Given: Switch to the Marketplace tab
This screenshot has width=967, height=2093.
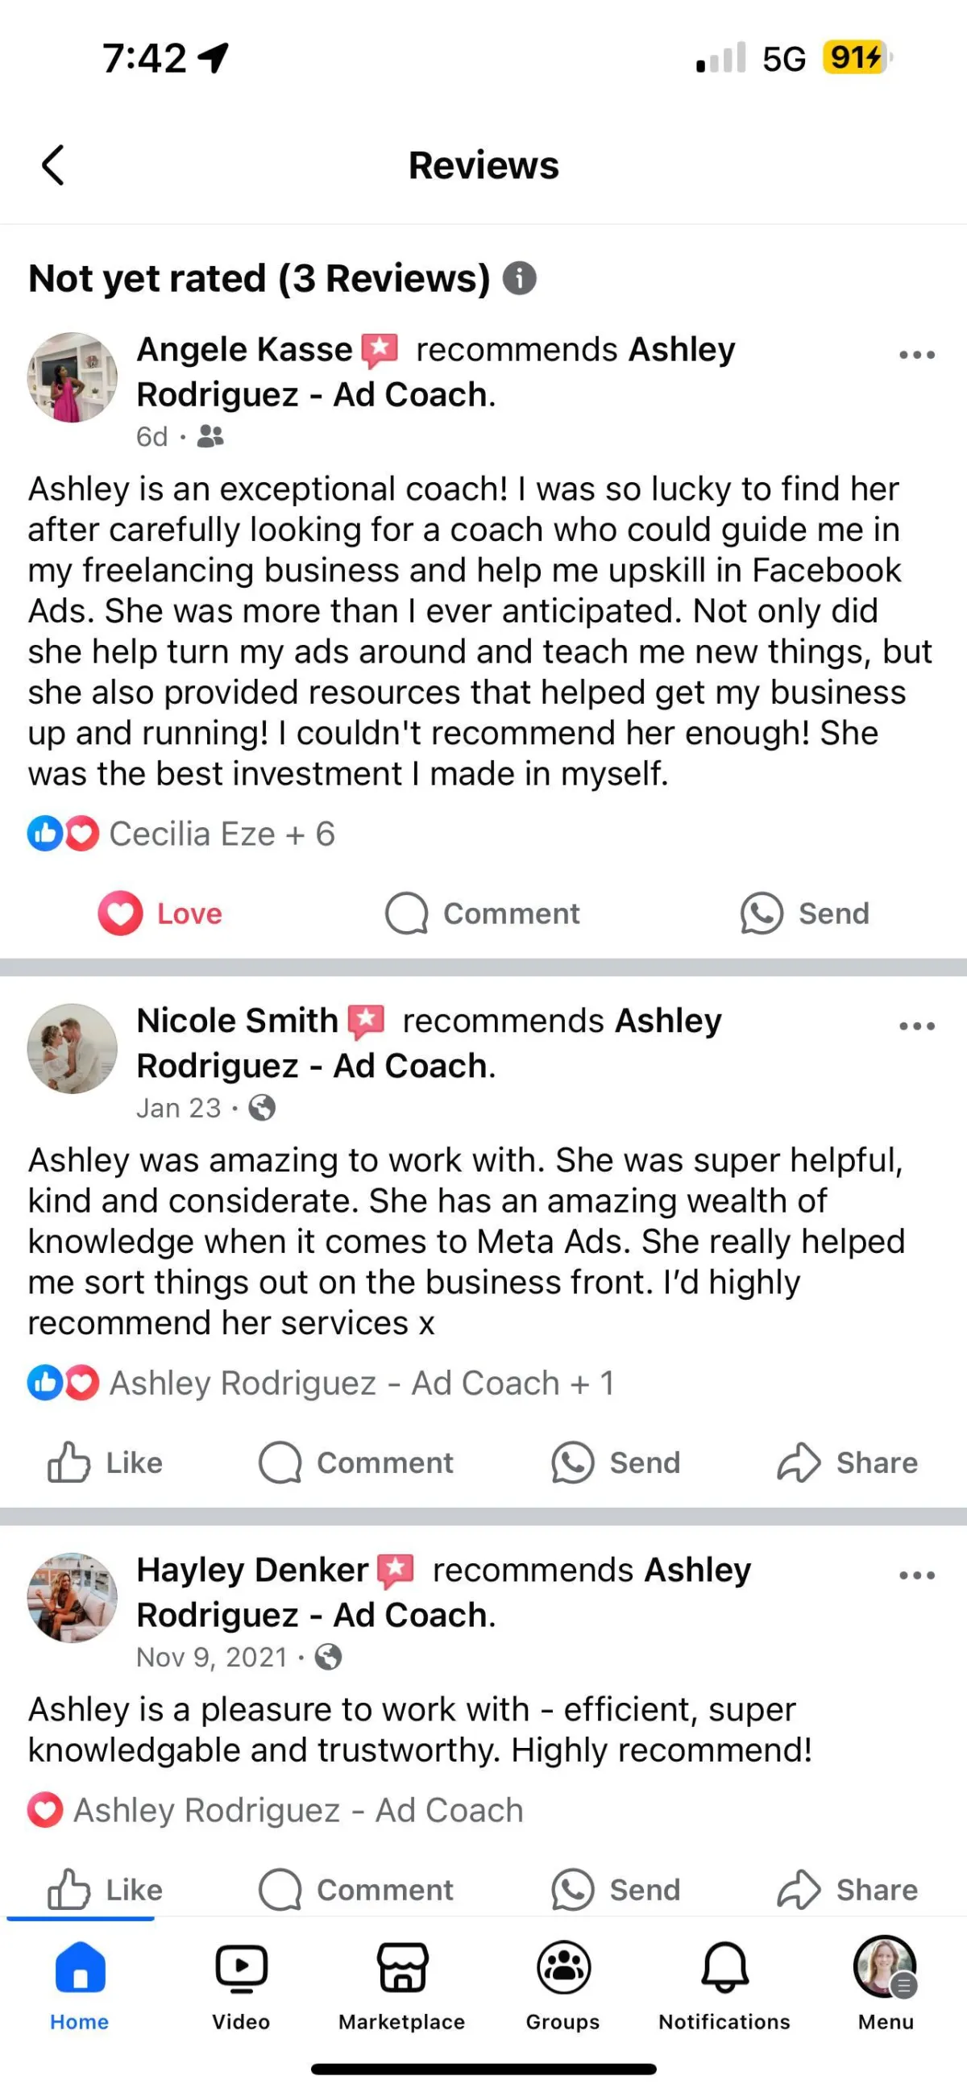Looking at the screenshot, I should point(402,1986).
